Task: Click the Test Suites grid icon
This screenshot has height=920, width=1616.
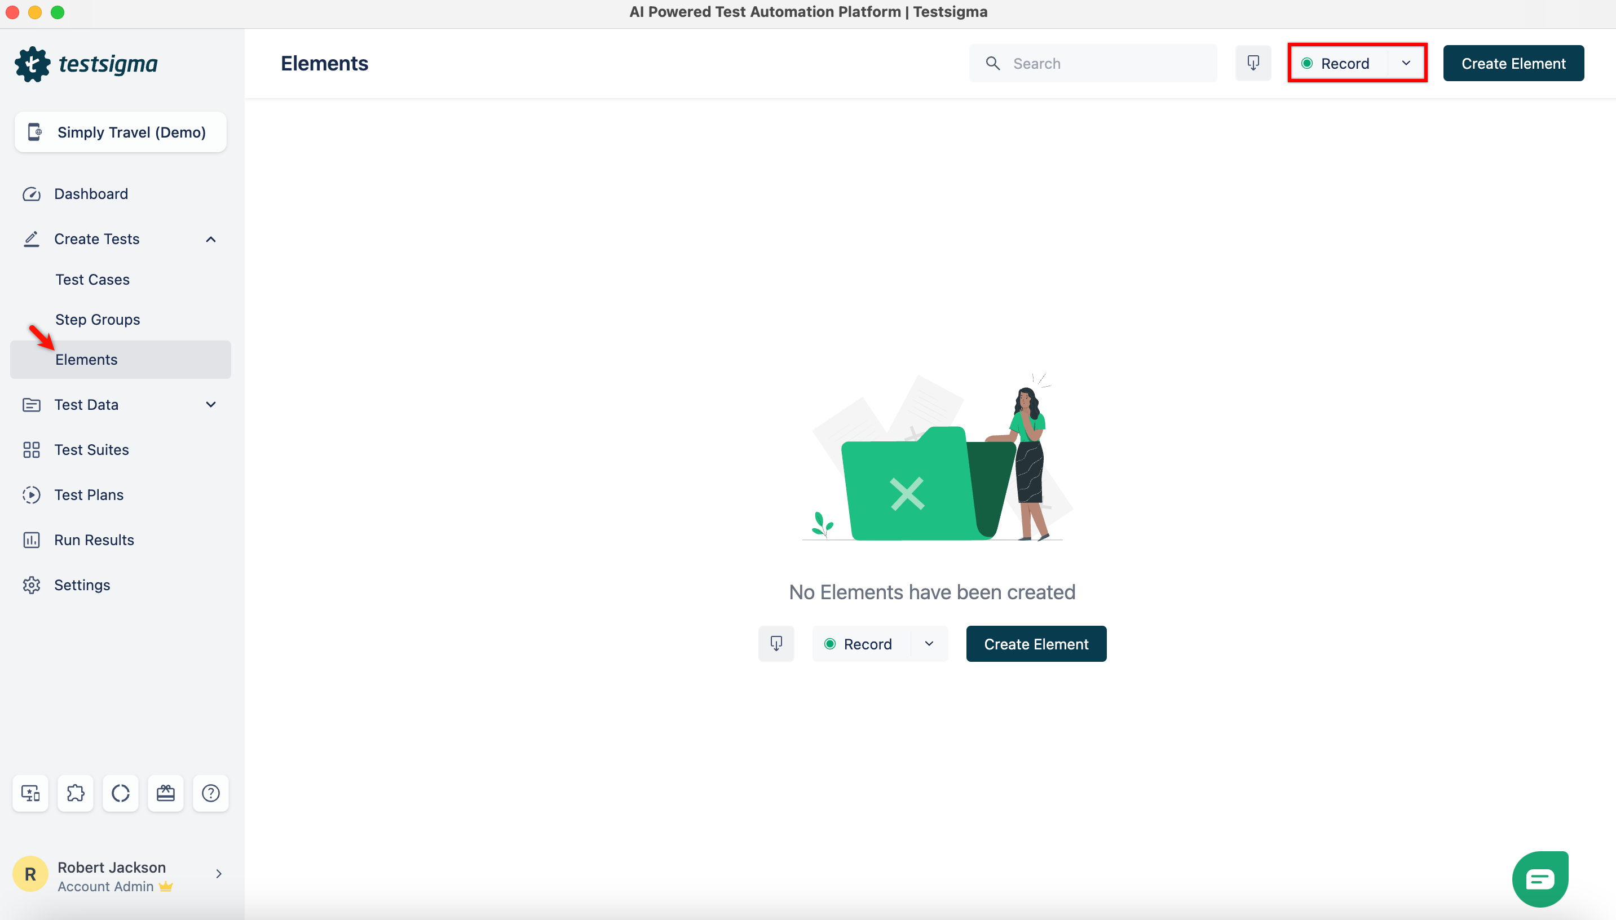Action: [31, 450]
